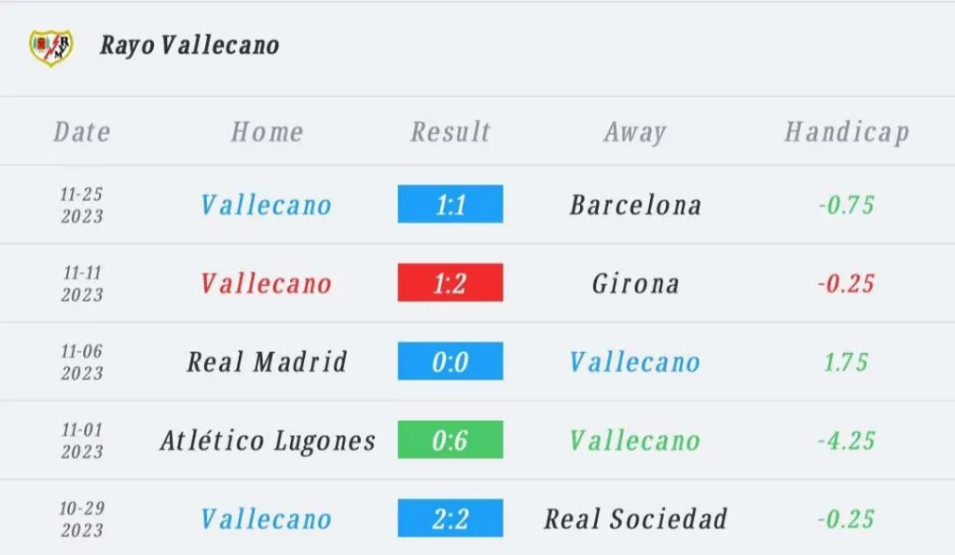The height and width of the screenshot is (555, 955).
Task: Open Girona team link
Action: [x=635, y=283]
